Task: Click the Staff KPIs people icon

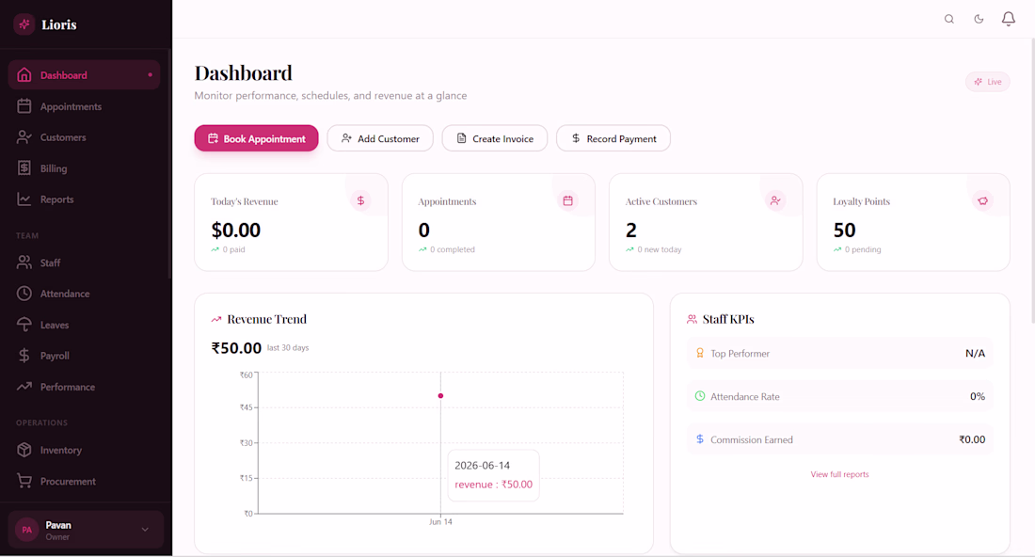Action: [x=692, y=319]
